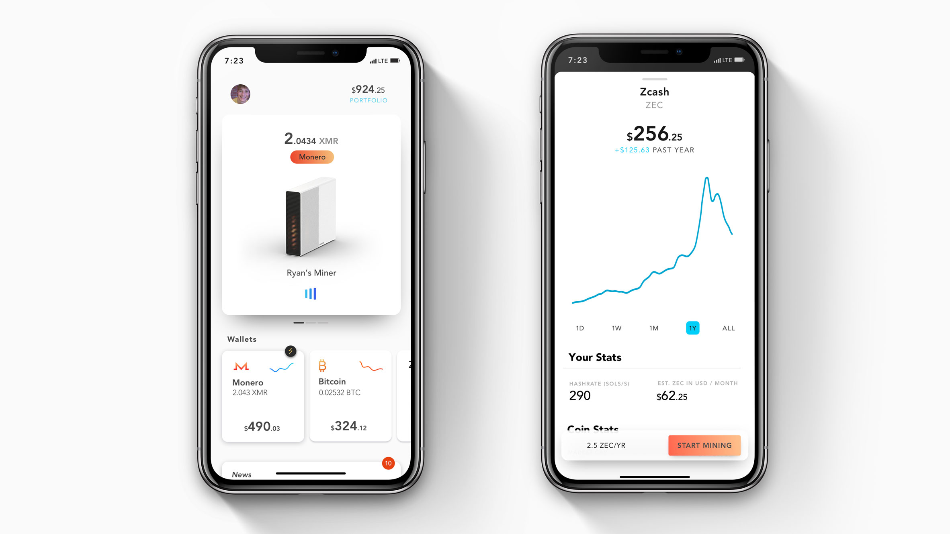Tap the user profile avatar icon
This screenshot has height=534, width=950.
[240, 94]
